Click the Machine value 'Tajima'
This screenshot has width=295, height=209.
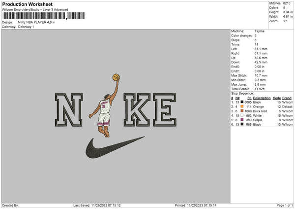tap(260, 31)
